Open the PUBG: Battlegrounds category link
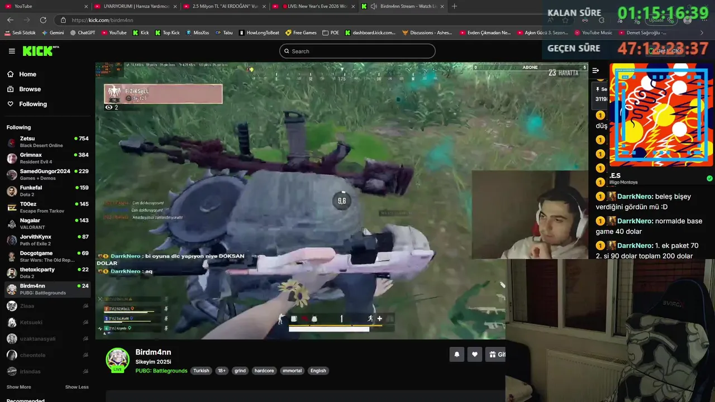Viewport: 715px width, 402px height. (161, 371)
